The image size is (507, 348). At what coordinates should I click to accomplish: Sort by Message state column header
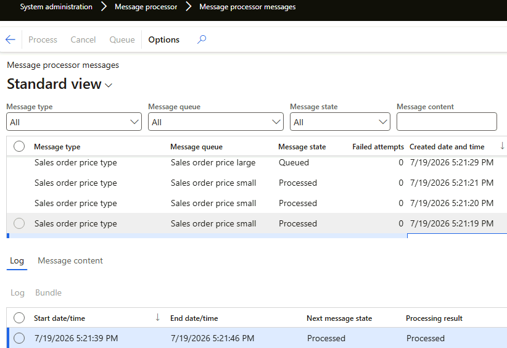pyautogui.click(x=302, y=147)
